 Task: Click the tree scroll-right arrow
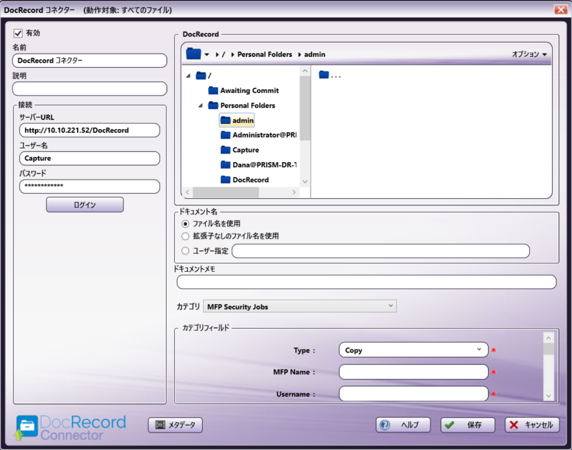[294, 192]
